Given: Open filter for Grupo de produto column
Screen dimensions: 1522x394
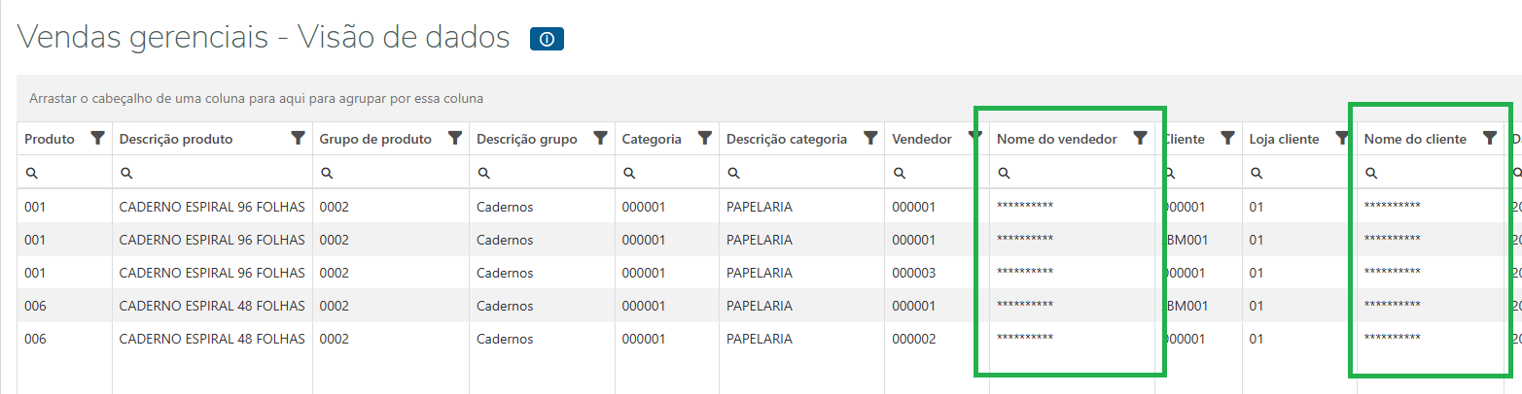Looking at the screenshot, I should (x=454, y=139).
